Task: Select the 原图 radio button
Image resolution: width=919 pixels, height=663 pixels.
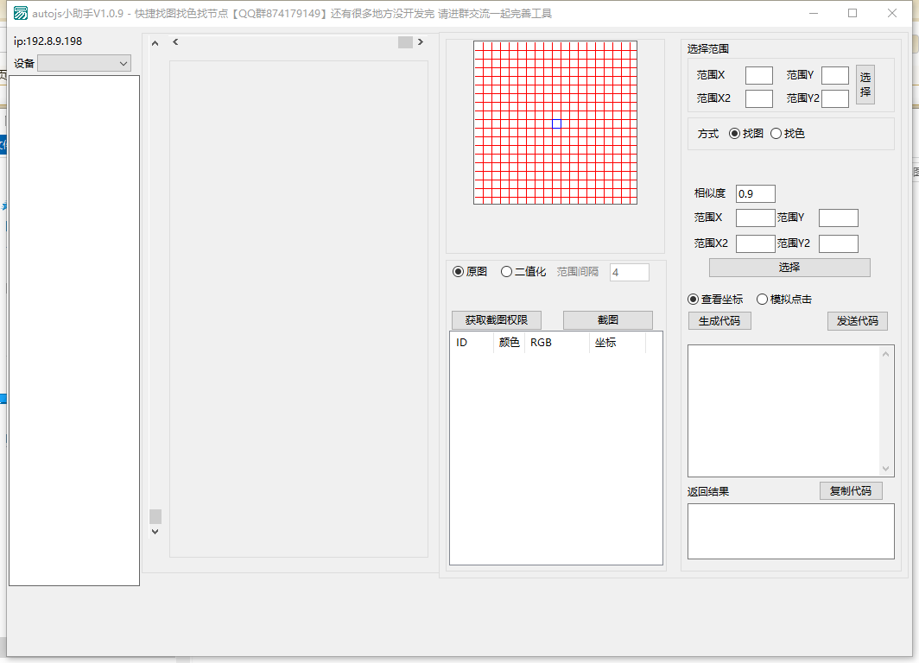Action: (459, 272)
